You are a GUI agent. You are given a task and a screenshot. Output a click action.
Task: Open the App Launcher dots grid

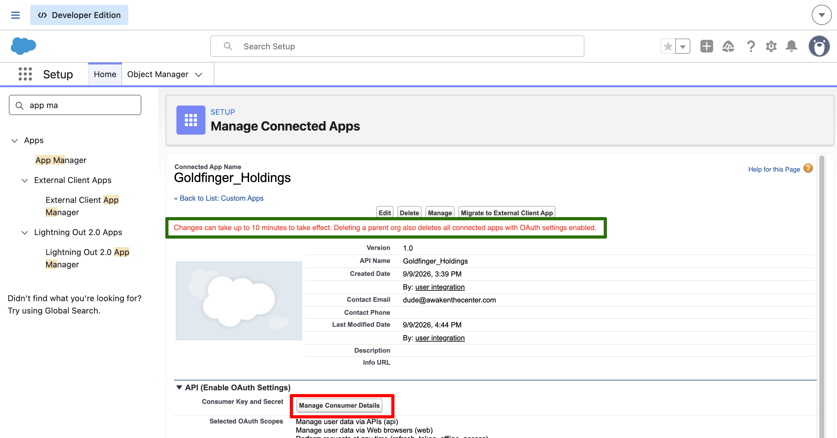click(25, 74)
